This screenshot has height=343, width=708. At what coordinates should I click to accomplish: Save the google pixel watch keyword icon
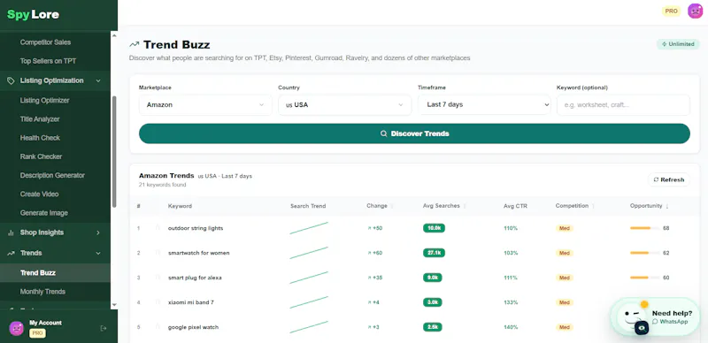(x=158, y=327)
